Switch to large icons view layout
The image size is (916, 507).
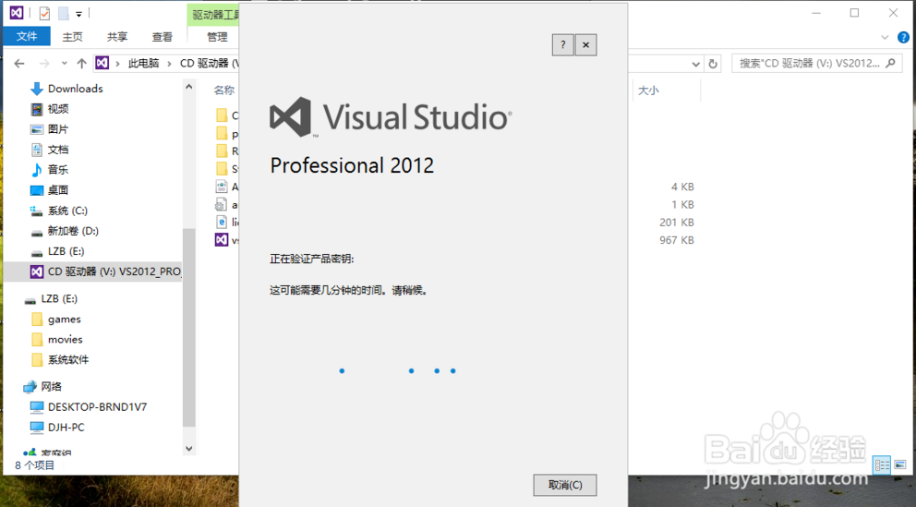(x=899, y=465)
